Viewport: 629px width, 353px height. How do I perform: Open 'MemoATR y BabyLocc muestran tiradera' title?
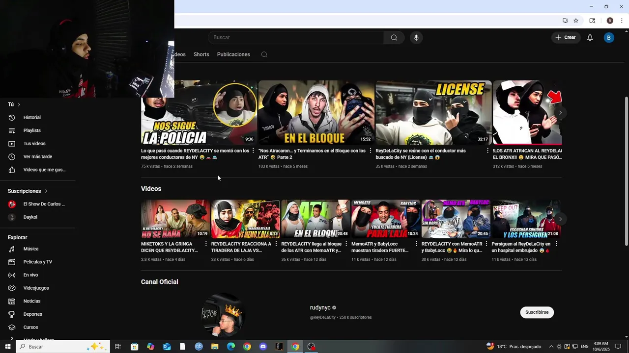click(x=380, y=247)
